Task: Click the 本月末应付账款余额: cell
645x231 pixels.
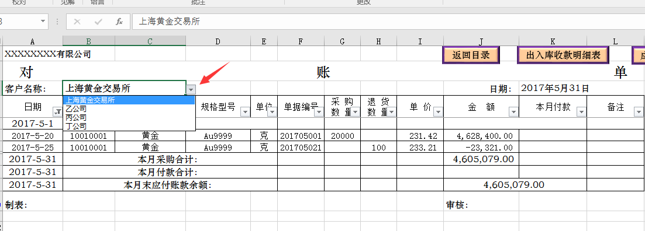Action: tap(170, 185)
